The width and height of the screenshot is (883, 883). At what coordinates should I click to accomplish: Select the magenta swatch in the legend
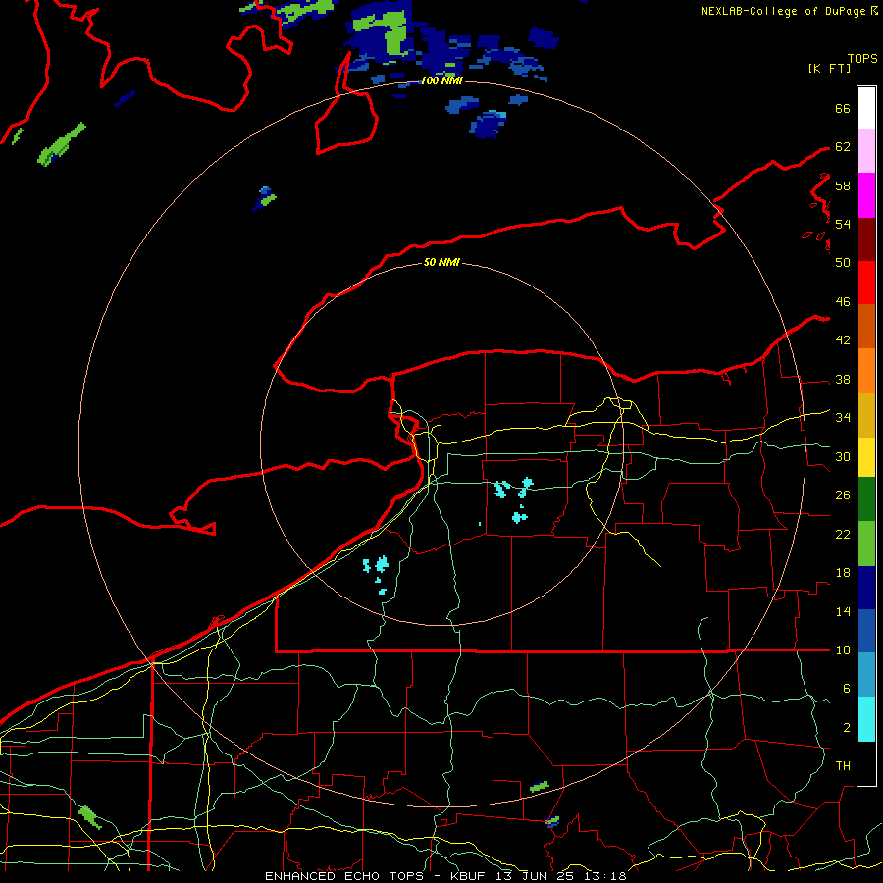point(866,195)
